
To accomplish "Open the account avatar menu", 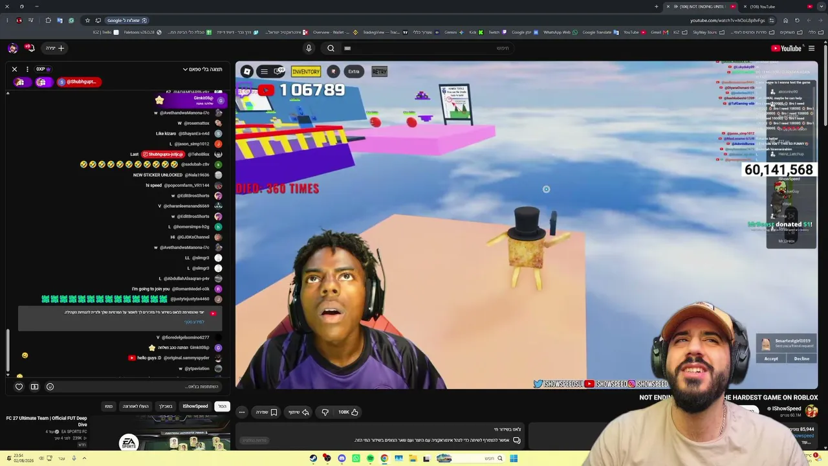I will tap(13, 48).
